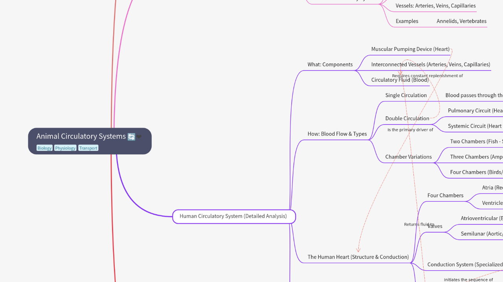This screenshot has height=282, width=503.
Task: Click the heart emoji on root node
Action: tap(139, 137)
